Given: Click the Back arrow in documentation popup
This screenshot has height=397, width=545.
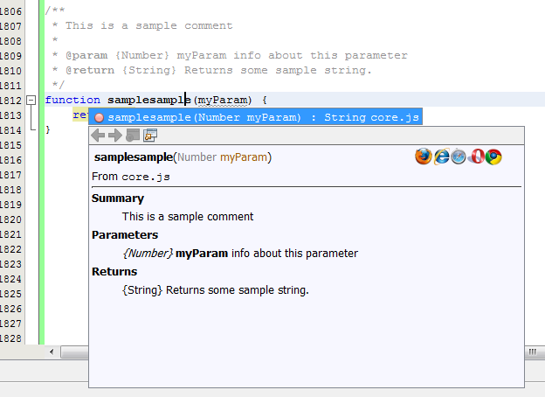Looking at the screenshot, I should coord(99,135).
